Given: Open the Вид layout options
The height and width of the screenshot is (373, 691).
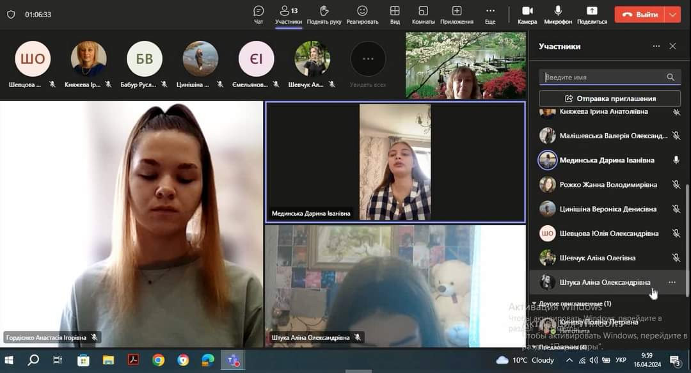Looking at the screenshot, I should (395, 15).
